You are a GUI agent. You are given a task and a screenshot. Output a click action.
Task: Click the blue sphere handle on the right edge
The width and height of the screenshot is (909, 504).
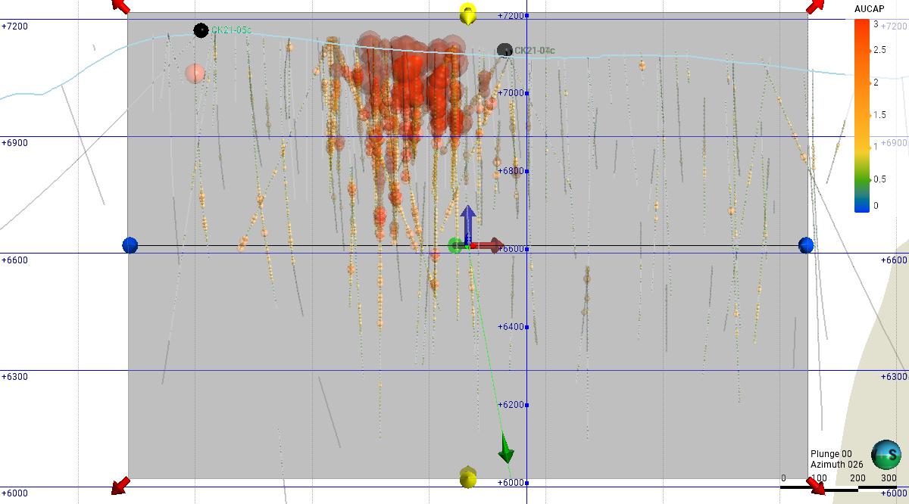point(806,244)
